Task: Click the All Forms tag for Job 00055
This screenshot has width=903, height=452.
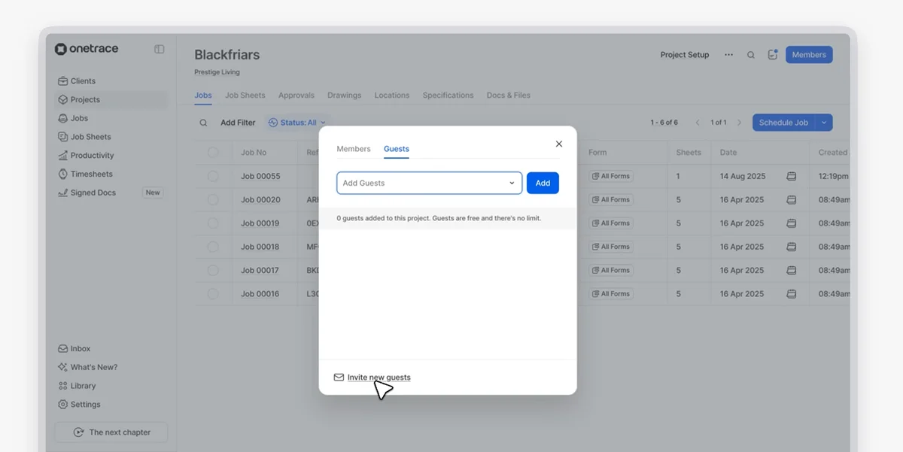Action: 610,176
